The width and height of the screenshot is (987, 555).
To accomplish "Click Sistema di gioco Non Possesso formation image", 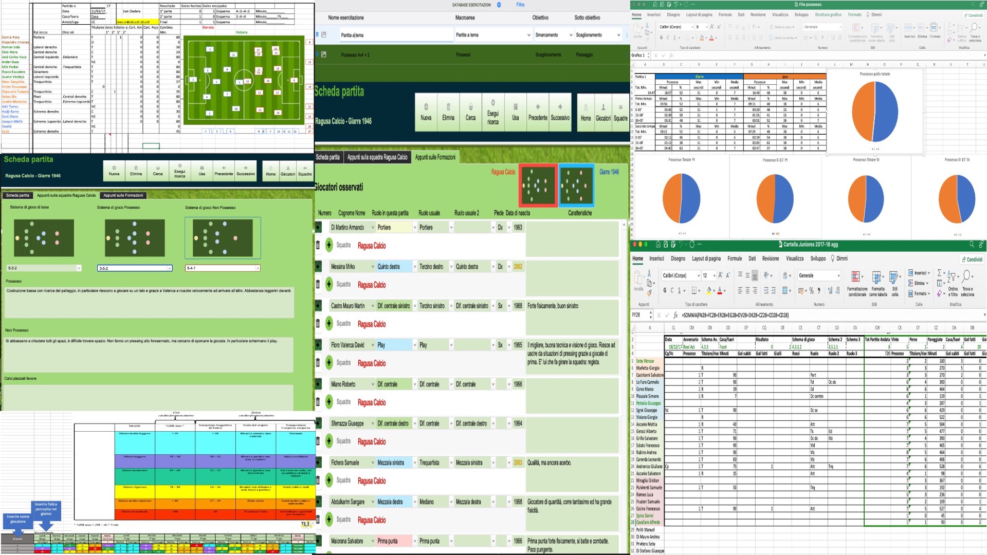I will click(223, 238).
